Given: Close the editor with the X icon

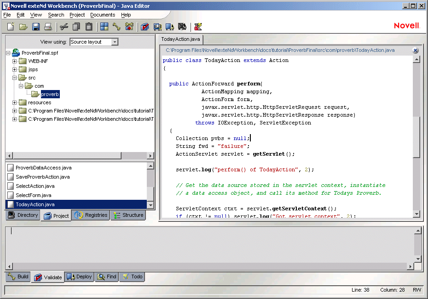Looking at the screenshot, I should (x=415, y=51).
